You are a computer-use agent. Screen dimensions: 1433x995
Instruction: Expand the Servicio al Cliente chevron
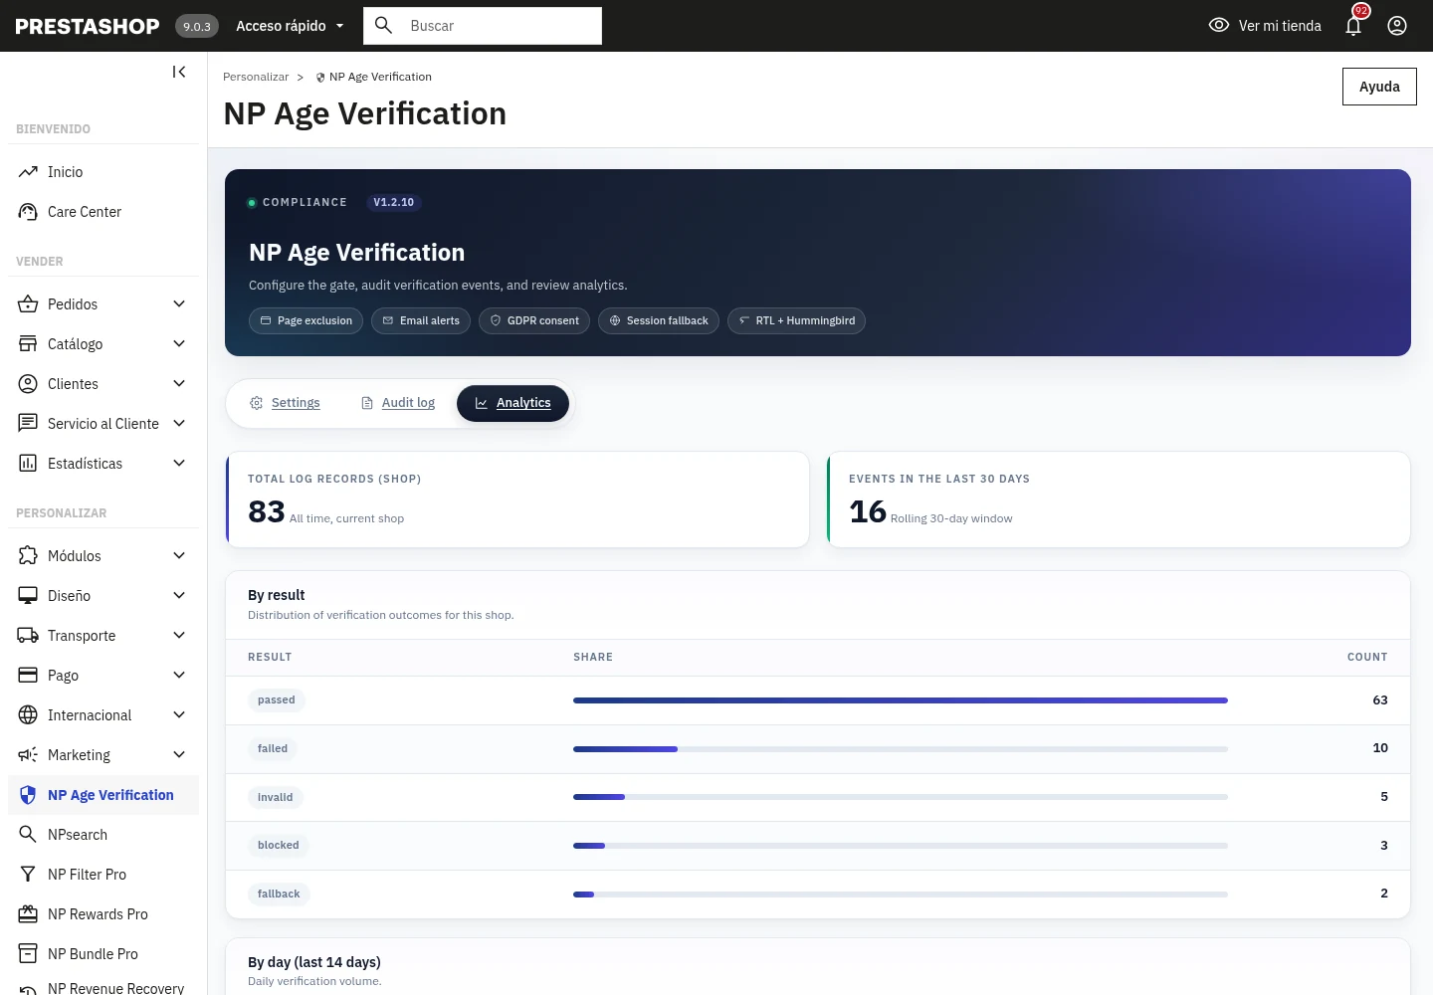click(179, 424)
